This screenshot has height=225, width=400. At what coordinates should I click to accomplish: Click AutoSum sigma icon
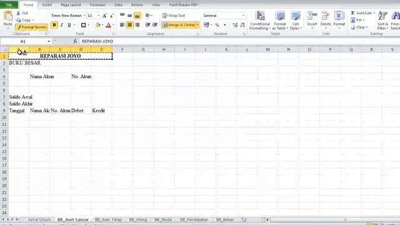coord(352,12)
